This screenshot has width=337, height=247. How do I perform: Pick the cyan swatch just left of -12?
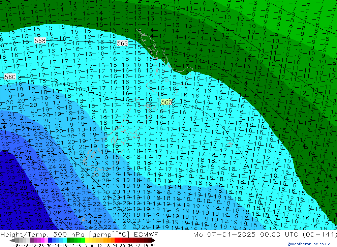pyautogui.click(x=65, y=240)
